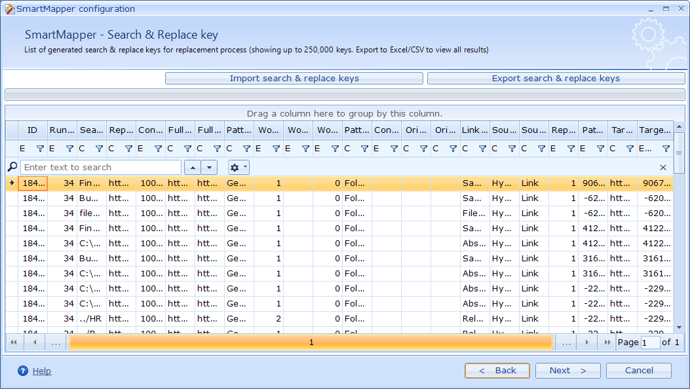Screen dimensions: 690x389
Task: Click the group-by panel drag column area
Action: tap(345, 113)
